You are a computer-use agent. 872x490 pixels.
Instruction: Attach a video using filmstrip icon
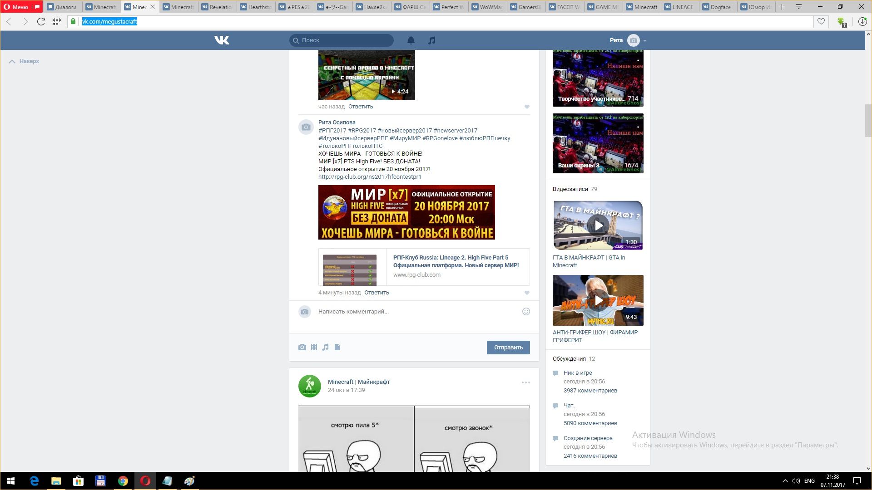tap(314, 347)
